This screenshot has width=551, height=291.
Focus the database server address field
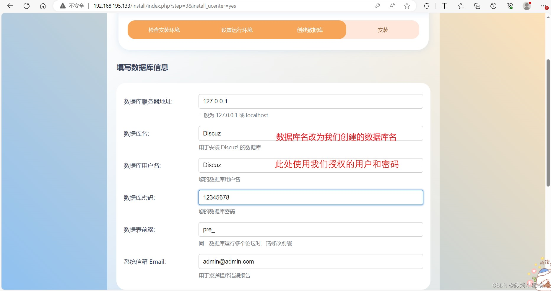click(311, 101)
